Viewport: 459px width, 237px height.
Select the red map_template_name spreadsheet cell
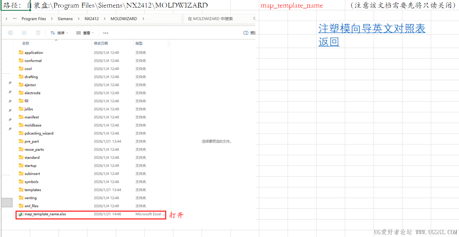[292, 6]
